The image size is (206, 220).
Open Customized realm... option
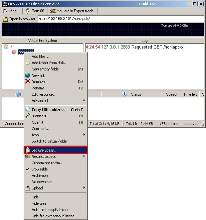56,163
